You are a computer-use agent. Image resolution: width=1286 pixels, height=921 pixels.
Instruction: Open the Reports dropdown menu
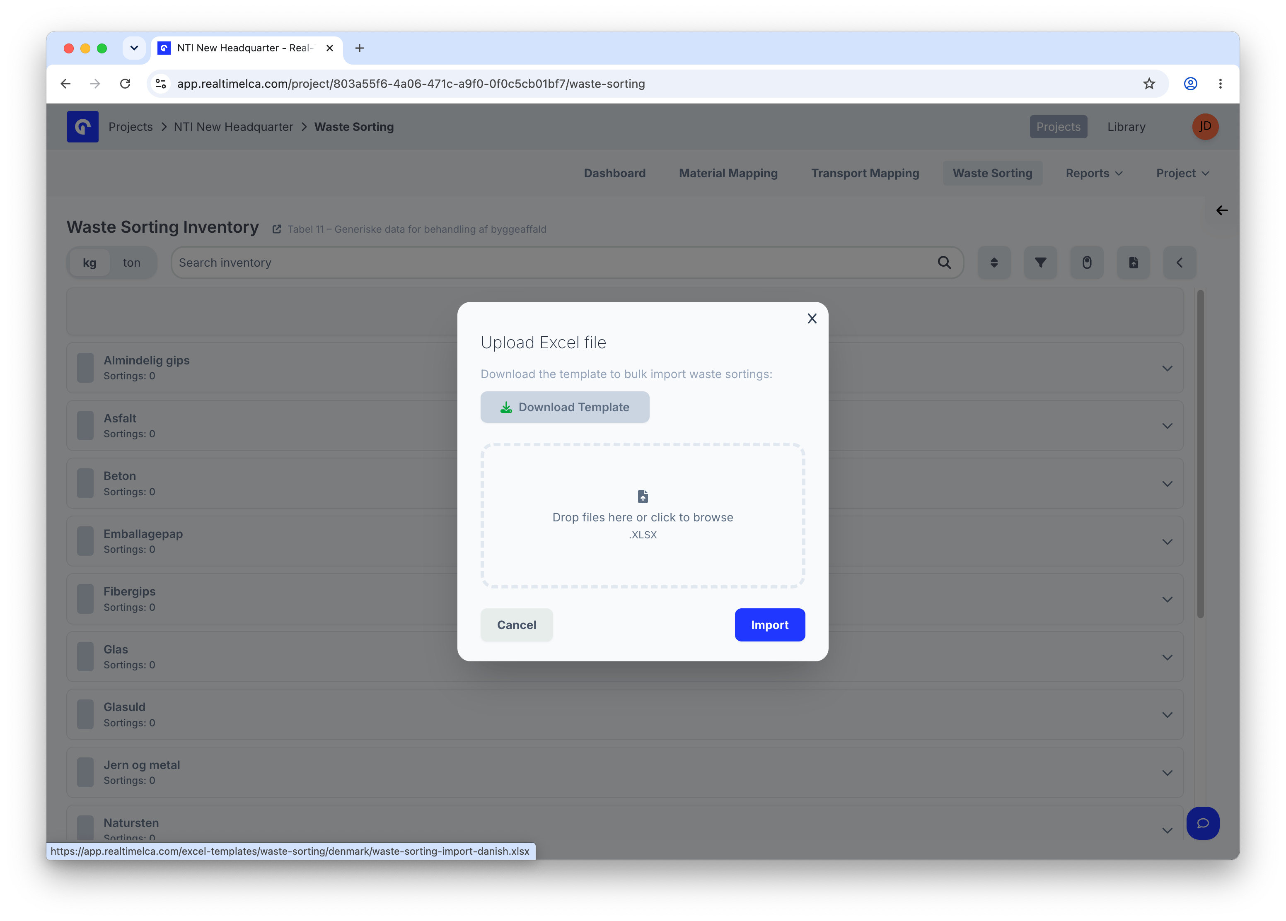(x=1094, y=173)
